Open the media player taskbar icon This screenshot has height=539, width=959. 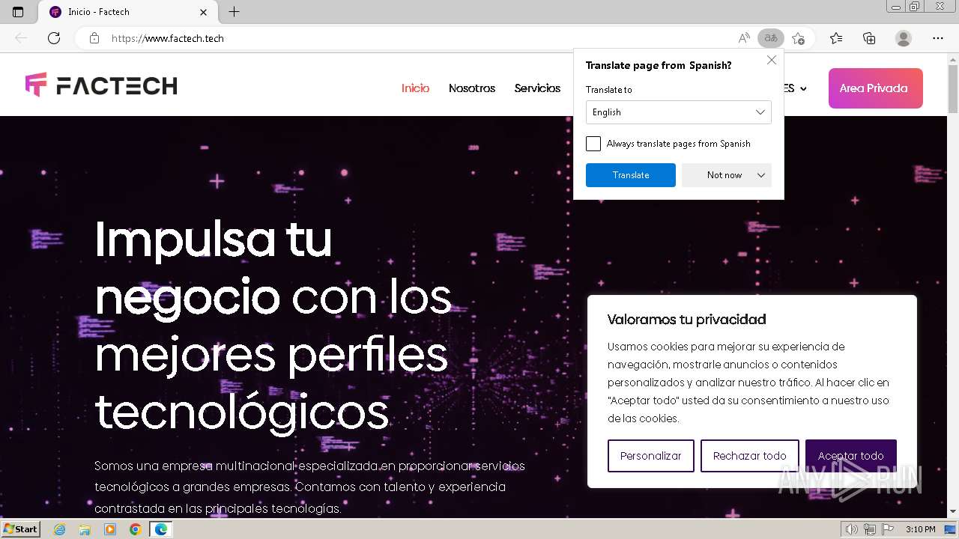(x=110, y=529)
